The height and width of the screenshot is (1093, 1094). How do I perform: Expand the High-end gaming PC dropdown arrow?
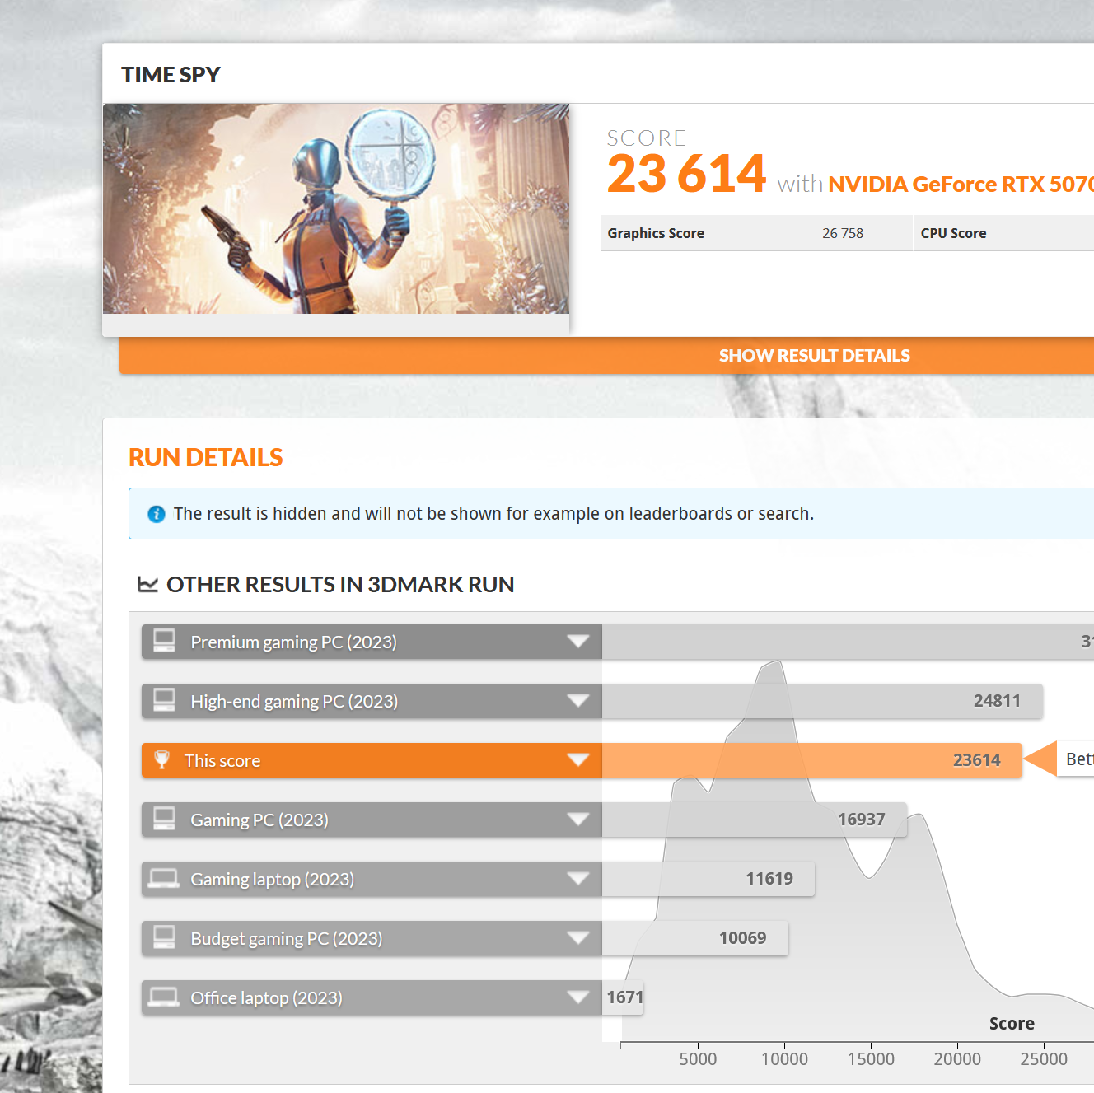tap(578, 701)
